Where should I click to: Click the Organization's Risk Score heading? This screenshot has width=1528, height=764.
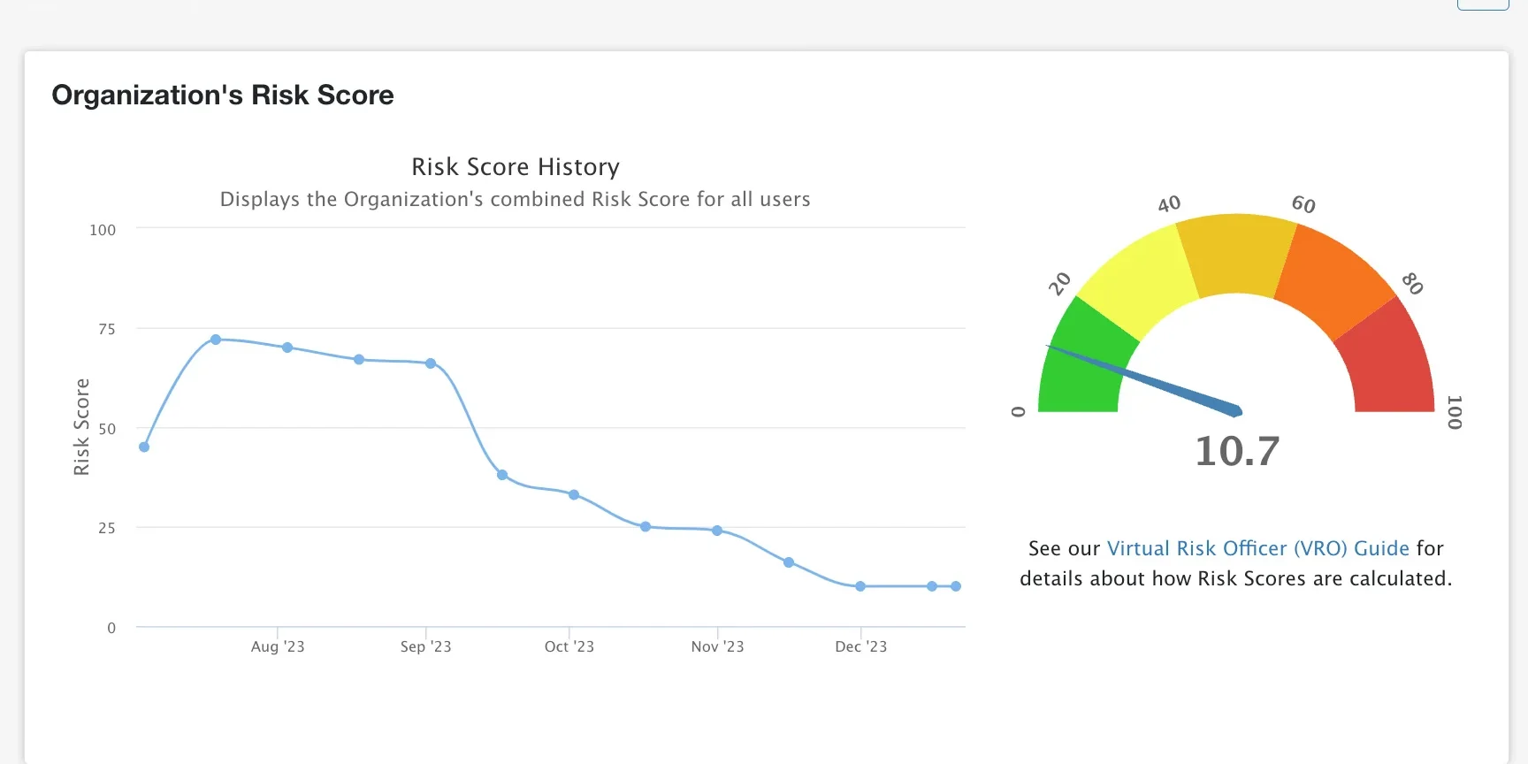pyautogui.click(x=223, y=95)
